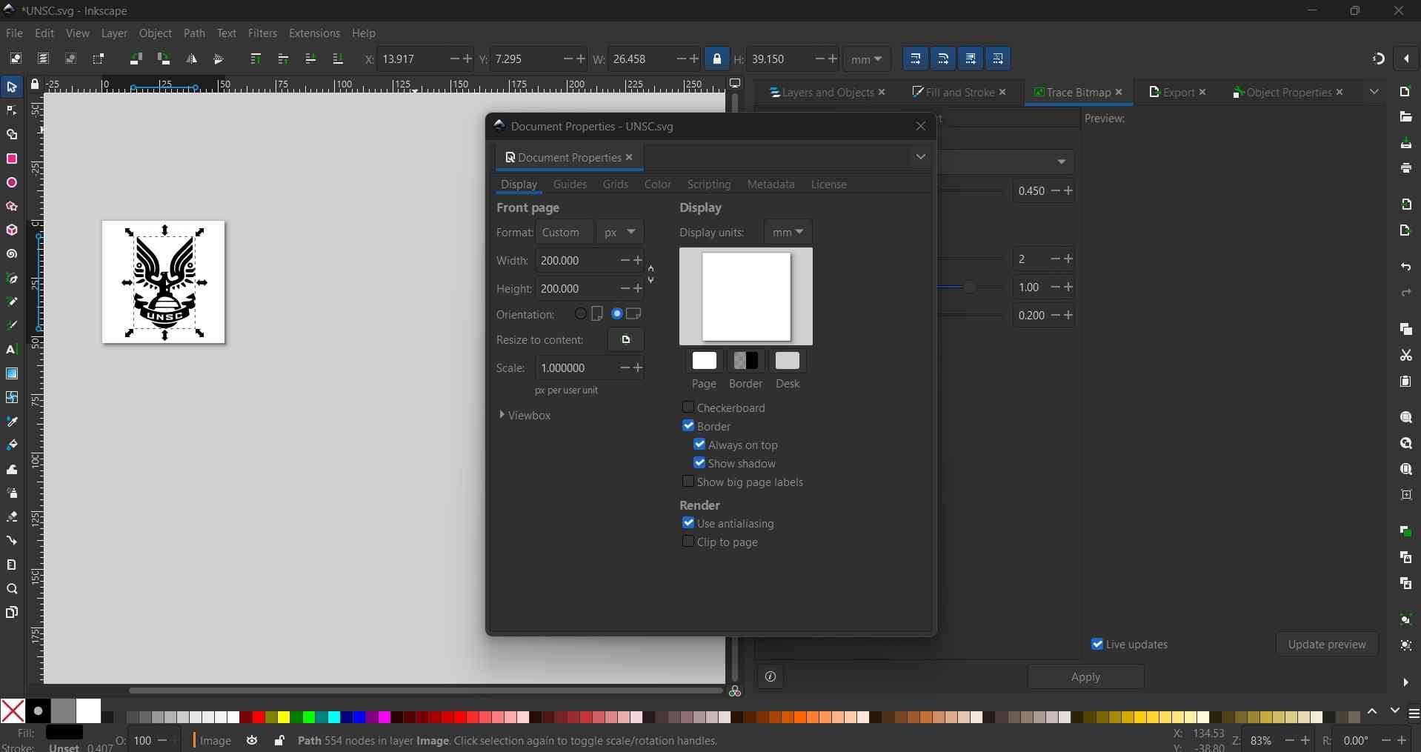Open the Filters menu
This screenshot has height=752, width=1421.
pos(262,33)
